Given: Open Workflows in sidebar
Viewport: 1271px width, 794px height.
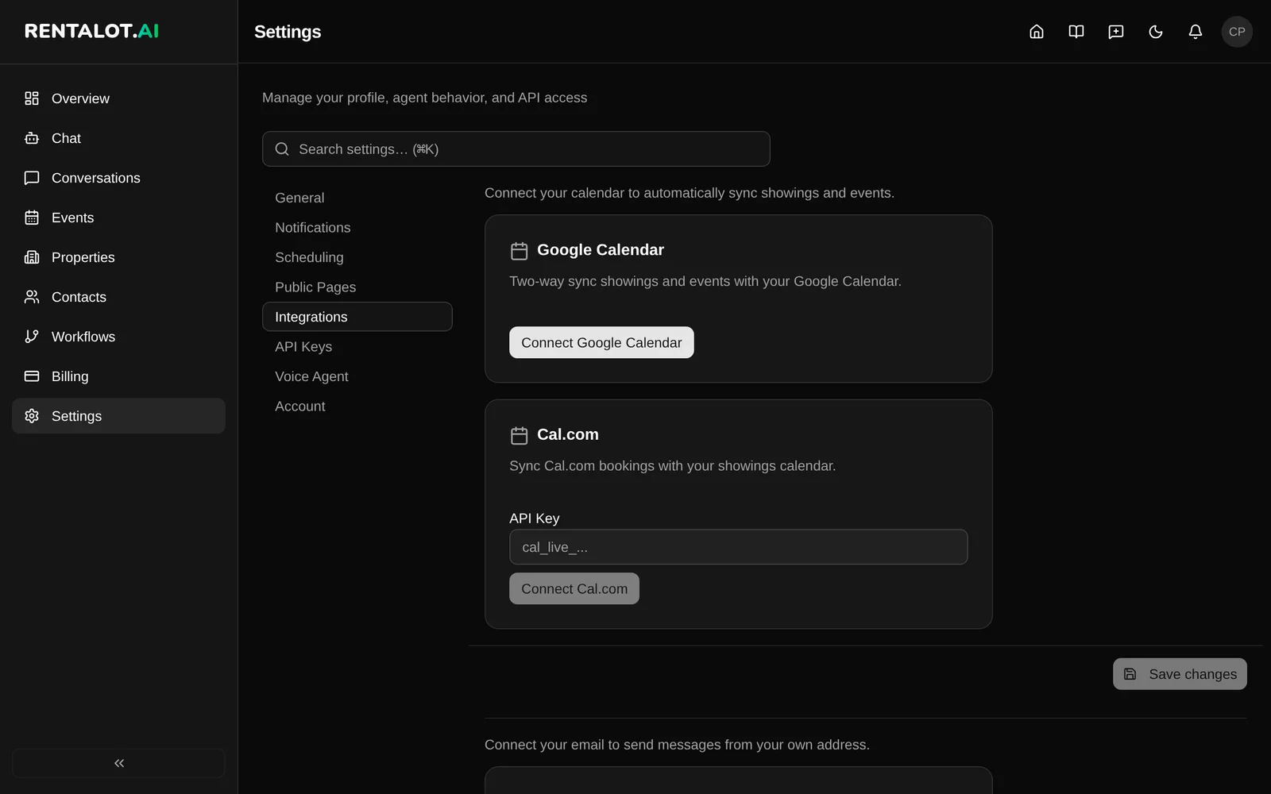Looking at the screenshot, I should point(118,337).
